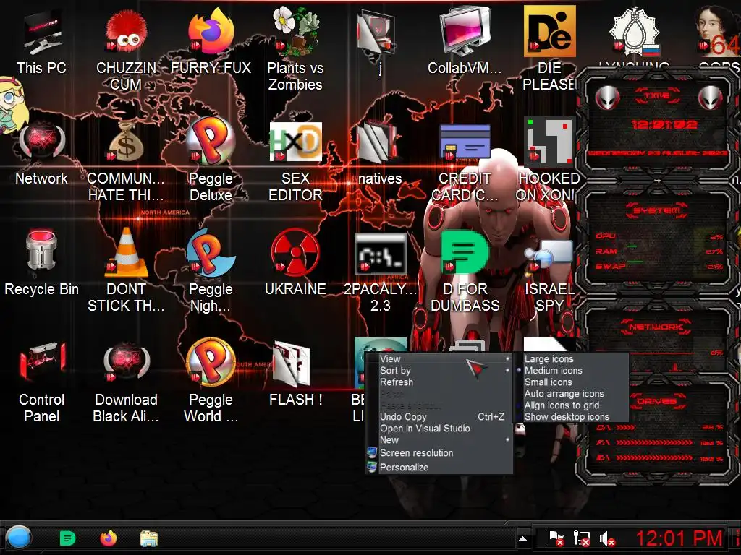Open the green chat bubble desktop shortcut
Viewport: 741px width, 555px height.
pyautogui.click(x=465, y=252)
